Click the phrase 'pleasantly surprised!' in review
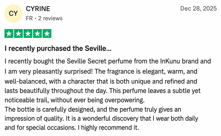This screenshot has height=136, width=221. (63, 71)
